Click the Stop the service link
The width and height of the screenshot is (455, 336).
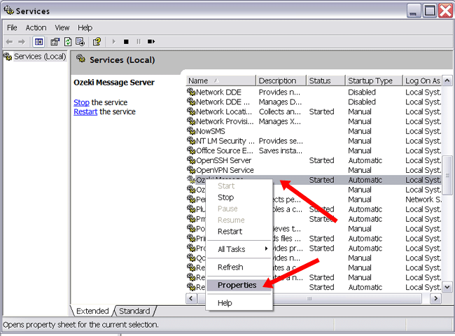(x=81, y=102)
